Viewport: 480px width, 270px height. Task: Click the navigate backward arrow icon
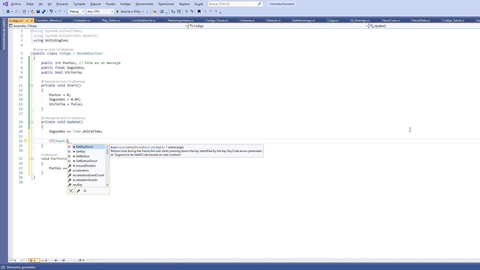point(8,11)
